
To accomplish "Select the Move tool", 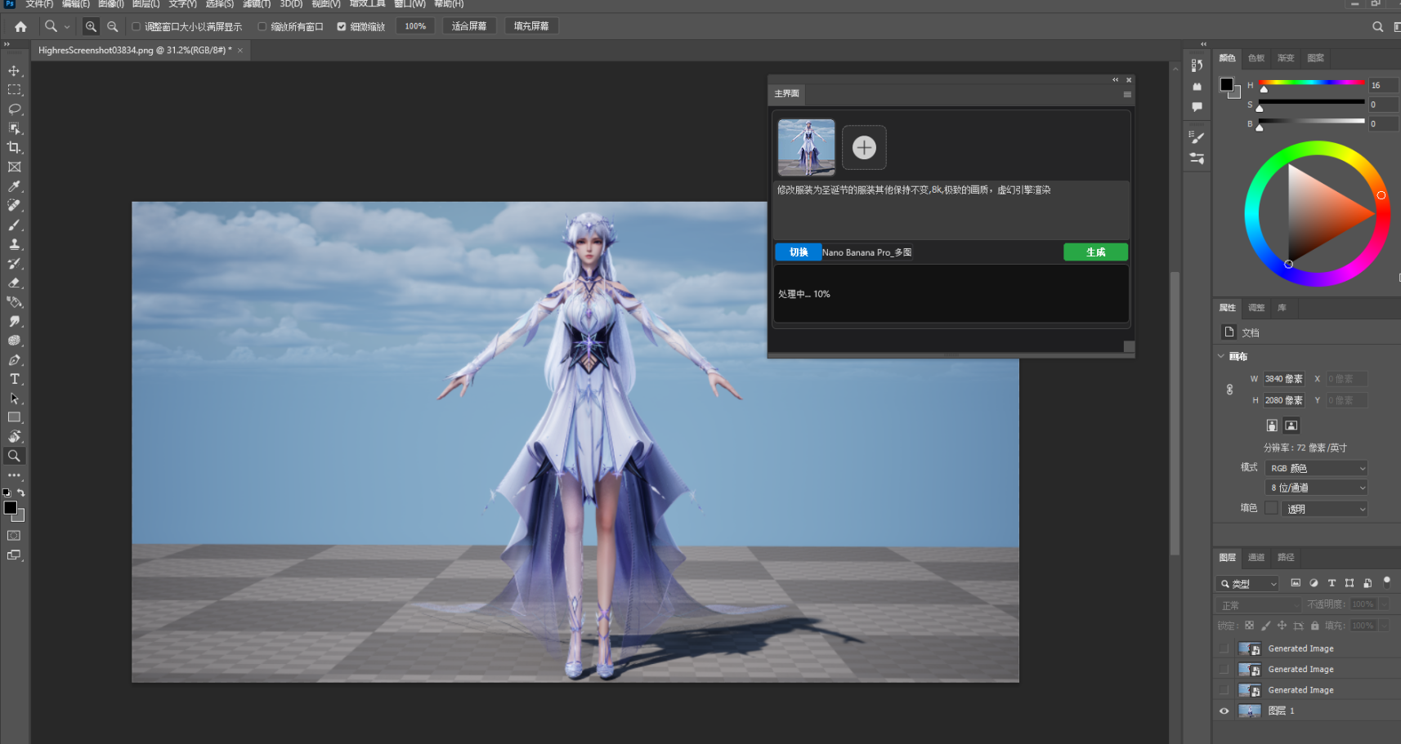I will click(14, 71).
